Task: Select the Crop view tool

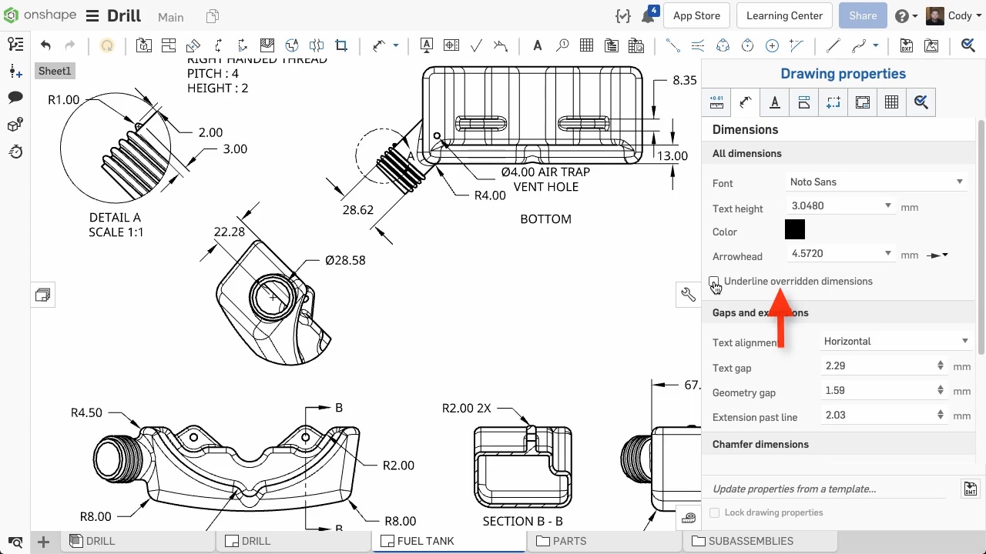Action: [x=341, y=45]
